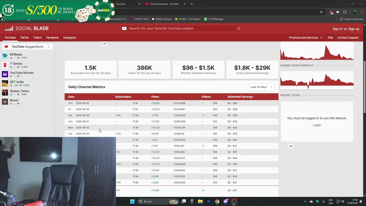This screenshot has height=206, width=366.
Task: Open Photoshop from taskbar
Action: 209,201
